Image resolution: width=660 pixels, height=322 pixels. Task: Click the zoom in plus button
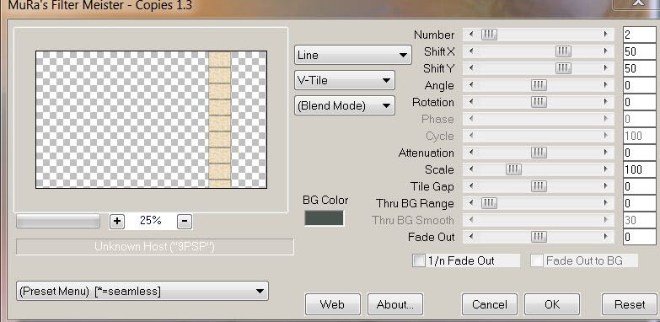(x=116, y=221)
